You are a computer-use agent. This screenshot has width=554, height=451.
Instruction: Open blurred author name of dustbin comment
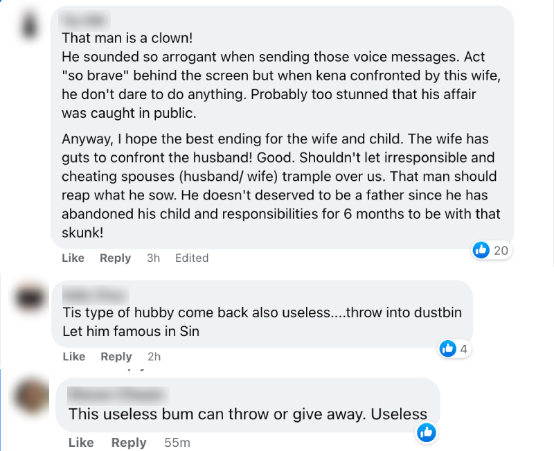tap(96, 294)
